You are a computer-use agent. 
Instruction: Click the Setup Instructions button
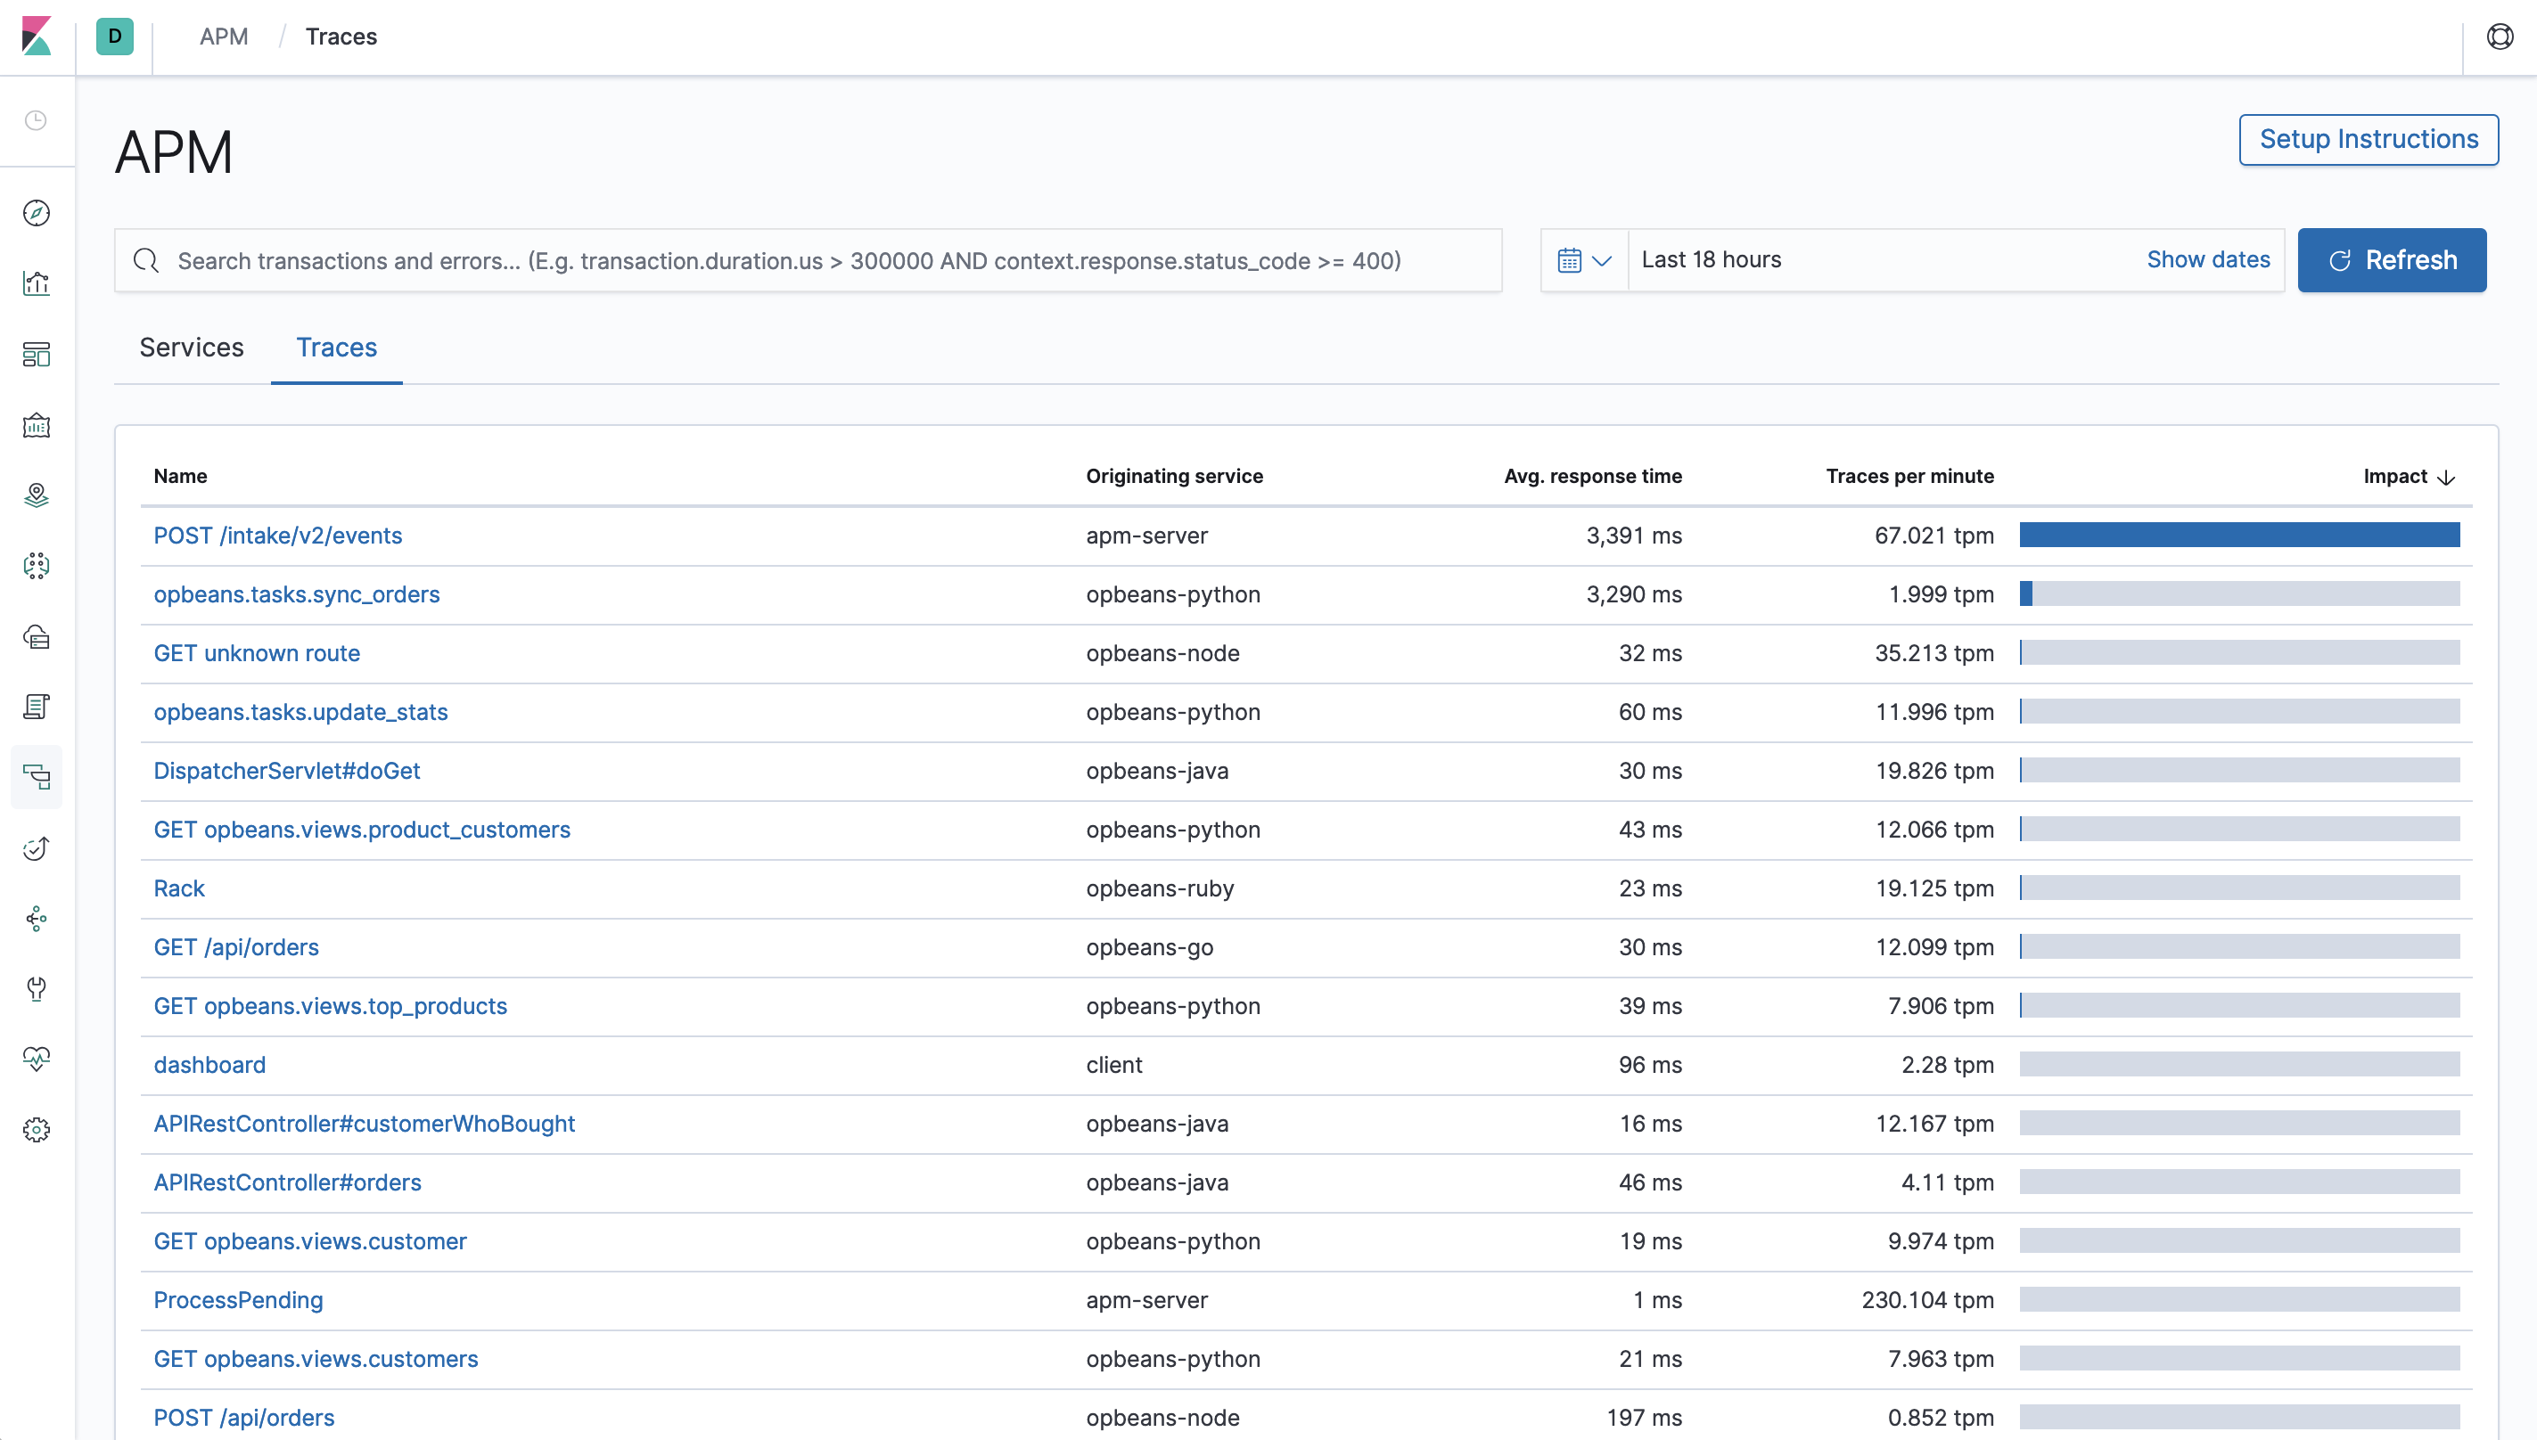[2368, 139]
